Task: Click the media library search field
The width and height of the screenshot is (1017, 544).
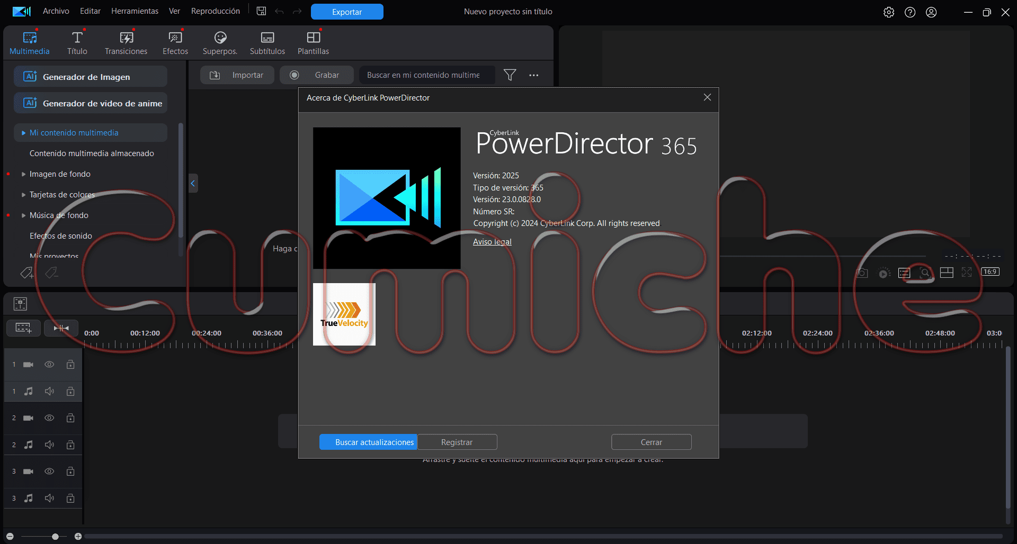Action: [x=427, y=75]
